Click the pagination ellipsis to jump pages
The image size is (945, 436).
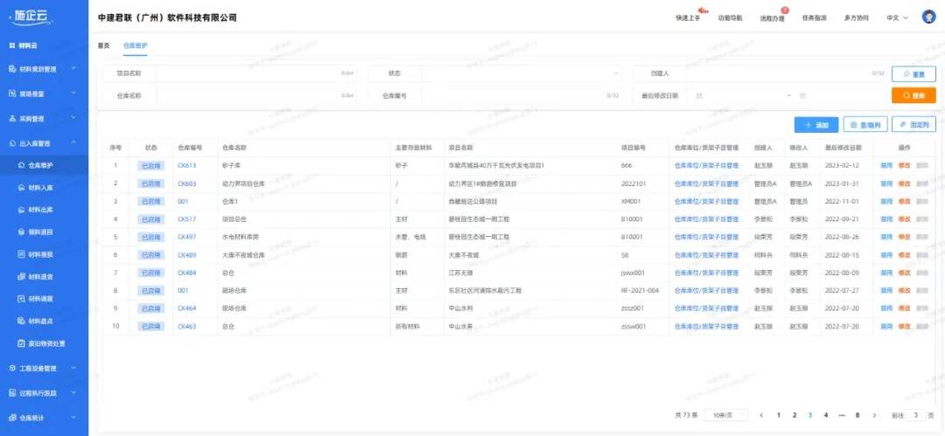pyautogui.click(x=842, y=415)
